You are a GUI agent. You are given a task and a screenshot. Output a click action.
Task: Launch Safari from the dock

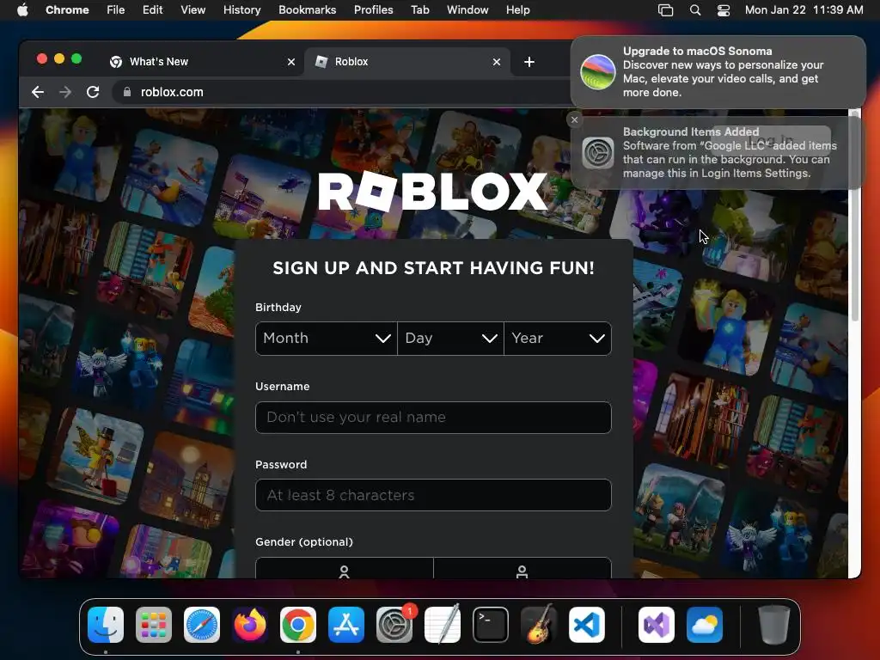pos(202,625)
